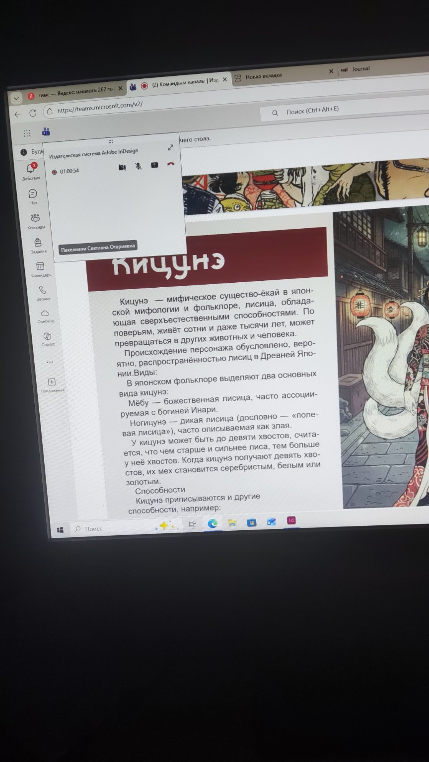Start screen sharing in the meeting

[x=154, y=165]
